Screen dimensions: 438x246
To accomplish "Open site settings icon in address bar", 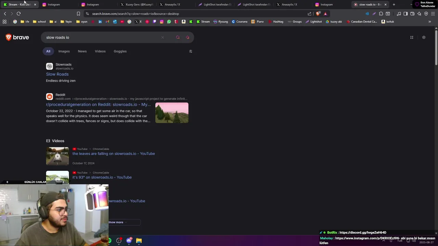I will click(x=87, y=14).
